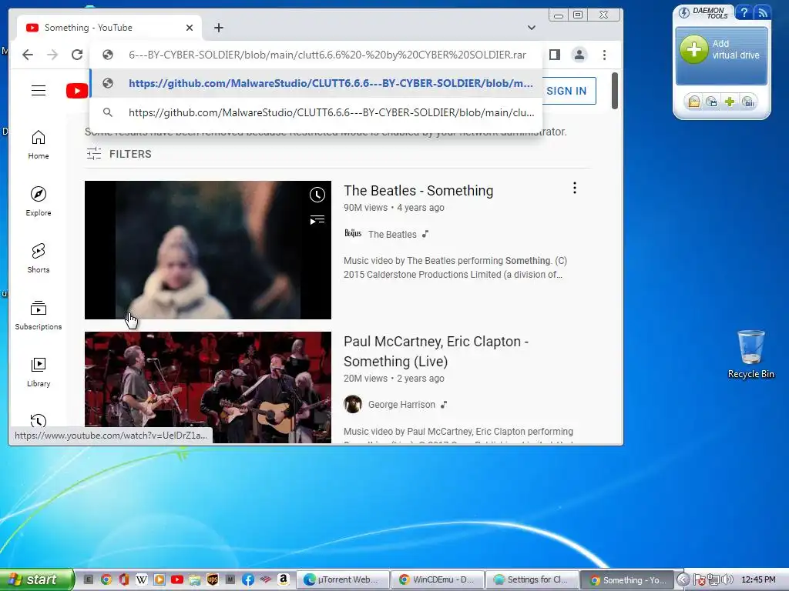Select the Recycle Bin desktop icon

click(x=750, y=354)
